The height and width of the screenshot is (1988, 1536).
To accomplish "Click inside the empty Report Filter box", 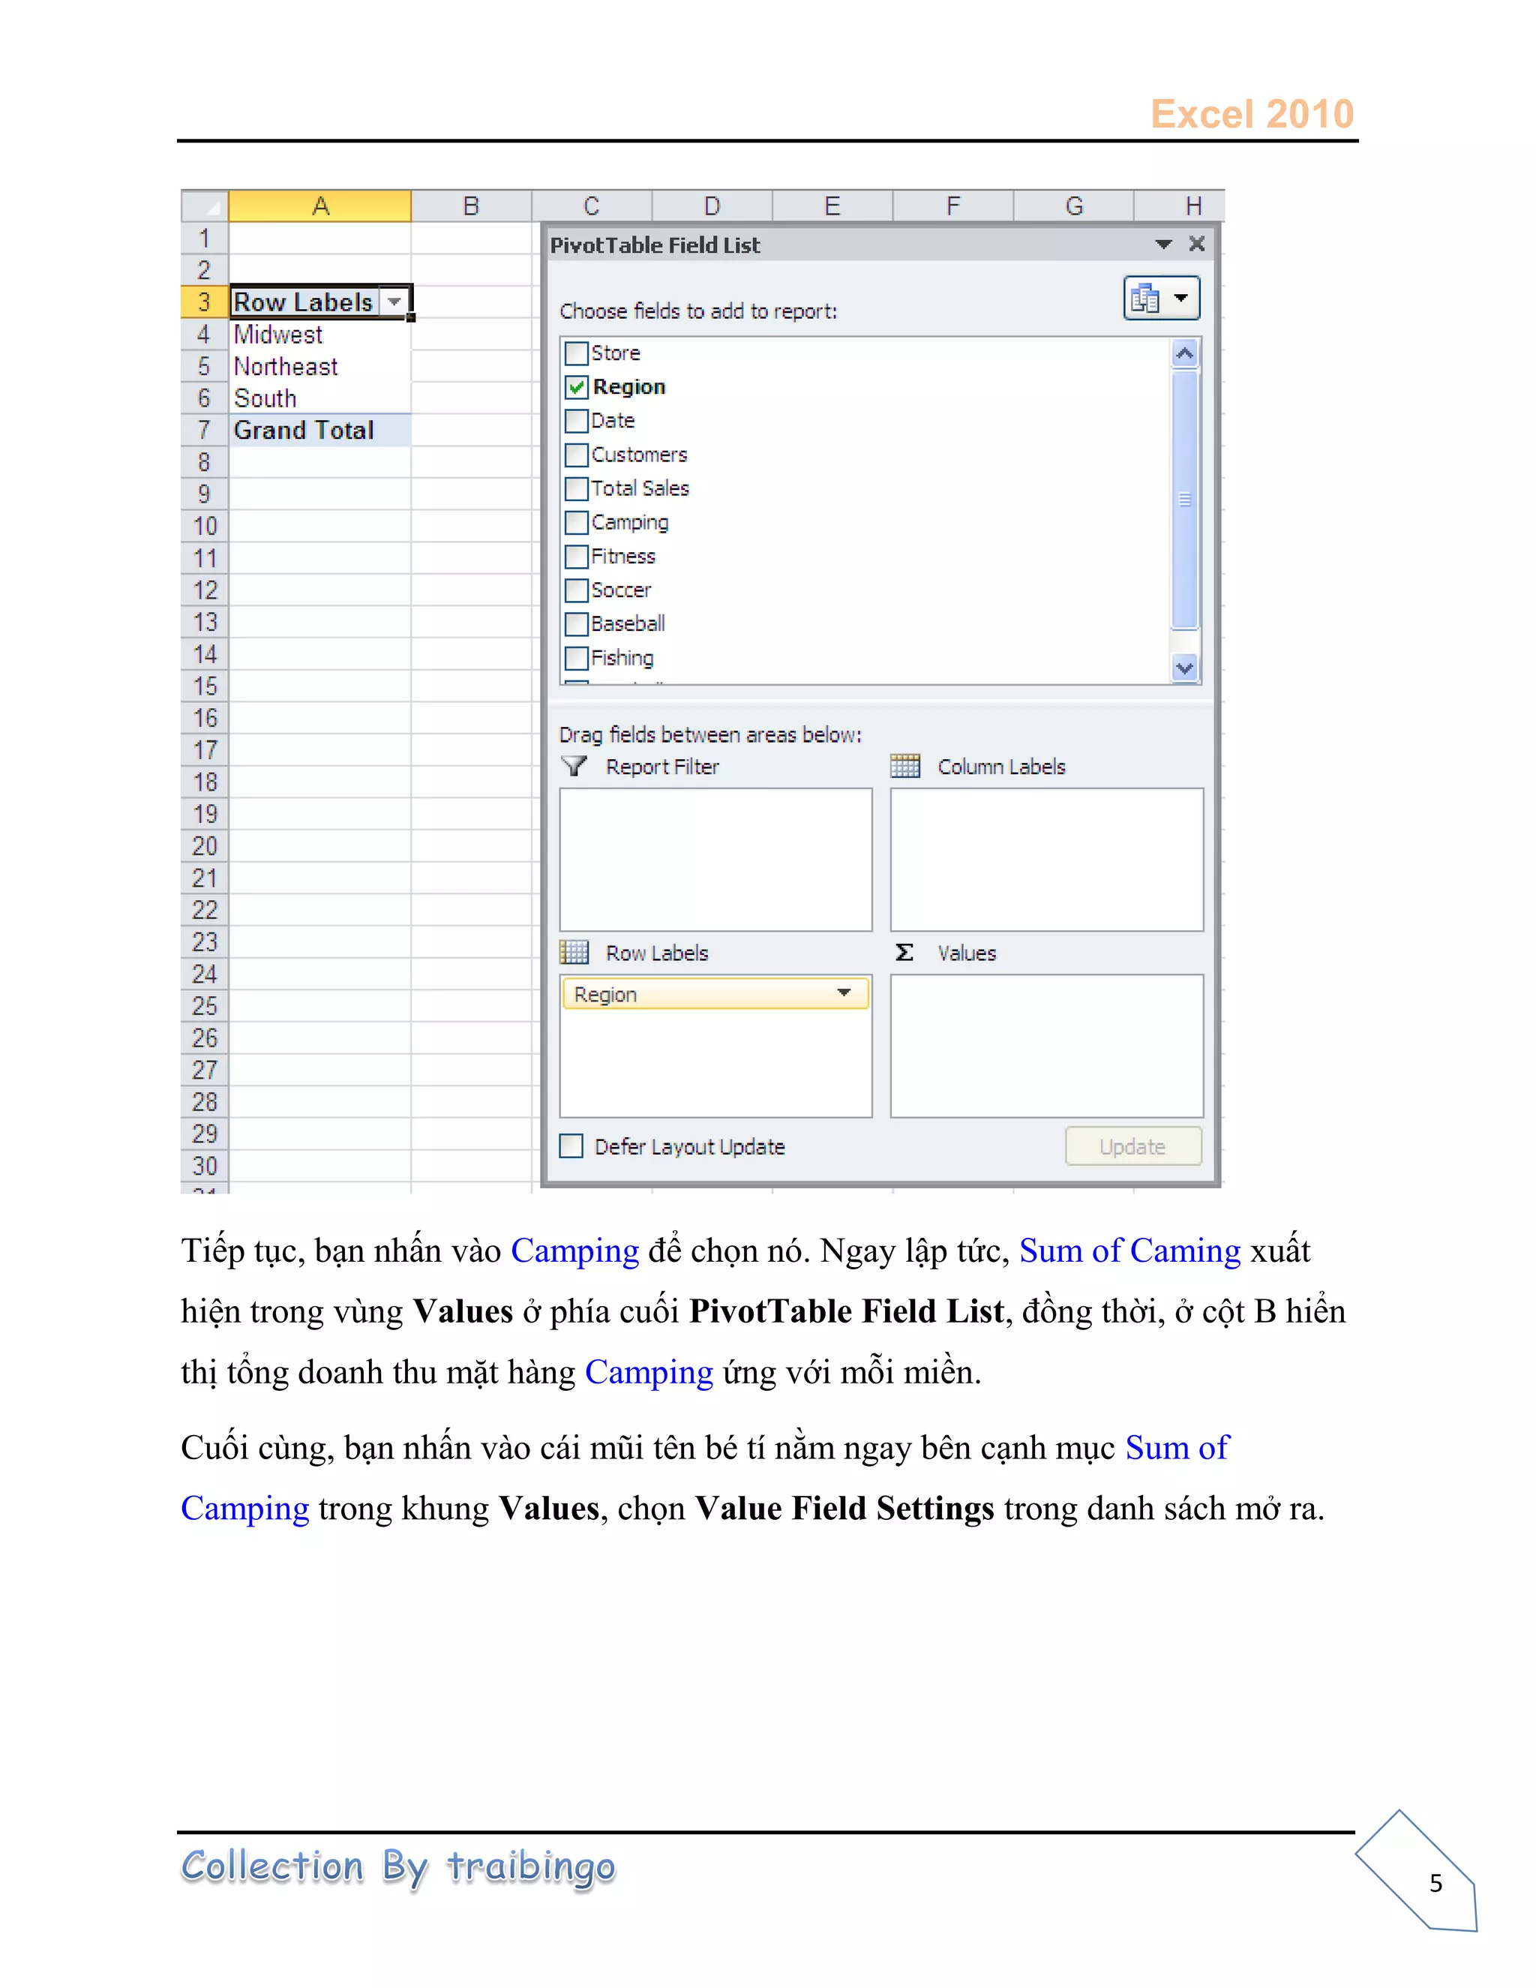I will click(x=715, y=859).
